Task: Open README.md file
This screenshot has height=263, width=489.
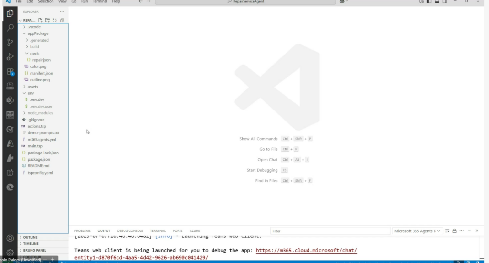Action: (x=38, y=166)
